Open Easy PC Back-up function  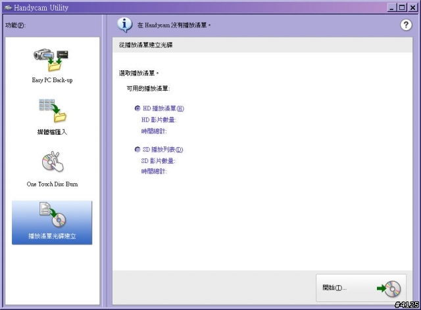[52, 66]
